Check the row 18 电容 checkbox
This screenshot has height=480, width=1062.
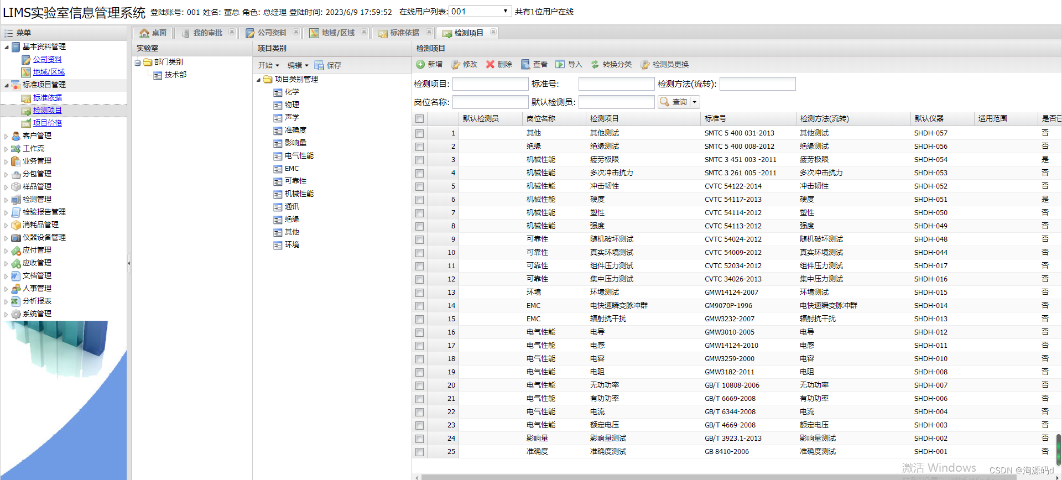420,359
